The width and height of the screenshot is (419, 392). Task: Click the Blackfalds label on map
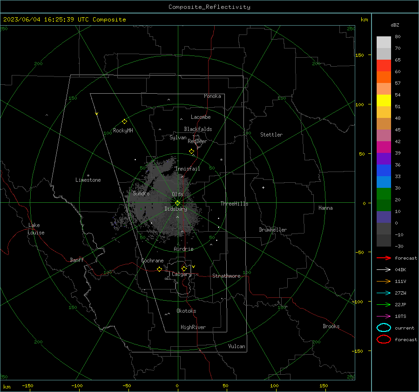click(198, 129)
